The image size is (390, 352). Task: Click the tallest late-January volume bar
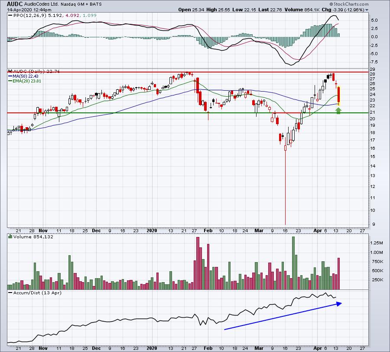point(198,263)
